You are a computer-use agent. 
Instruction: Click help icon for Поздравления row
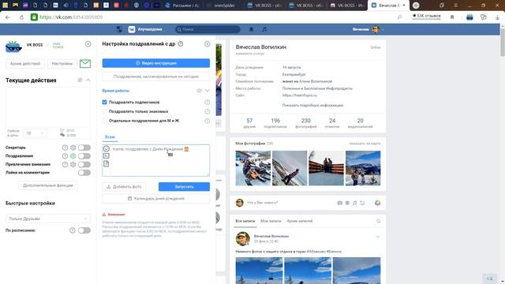65,156
